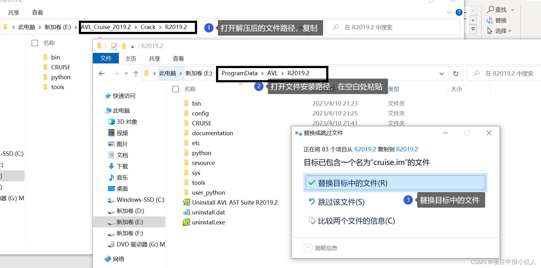Screen dimensions: 541x268
Task: Choose 比较两个文件的信息(C) in the dialog
Action: pyautogui.click(x=352, y=221)
